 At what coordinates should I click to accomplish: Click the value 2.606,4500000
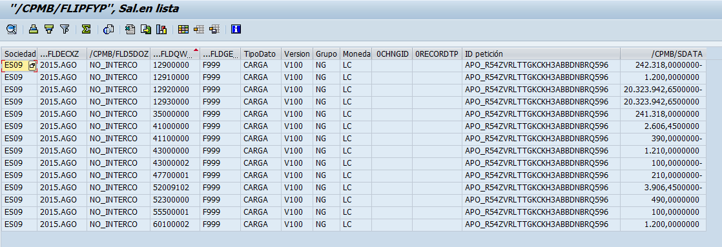click(672, 126)
